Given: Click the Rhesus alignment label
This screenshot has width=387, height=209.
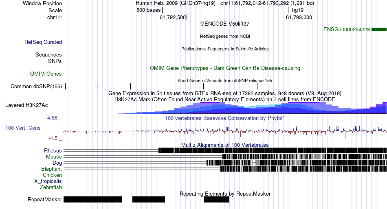Looking at the screenshot, I should click(53, 150).
